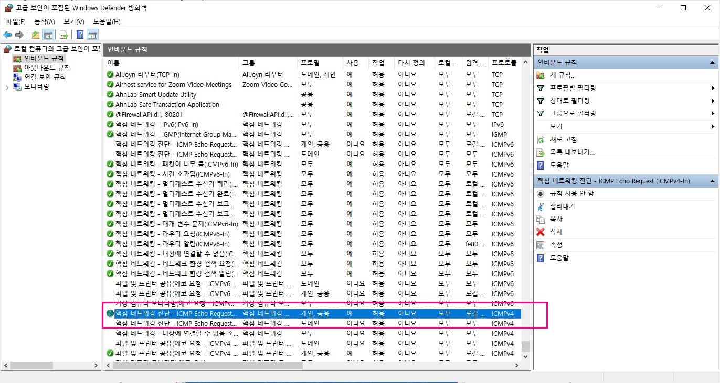Open the 상태로 필터링 submenu arrow

(713, 101)
